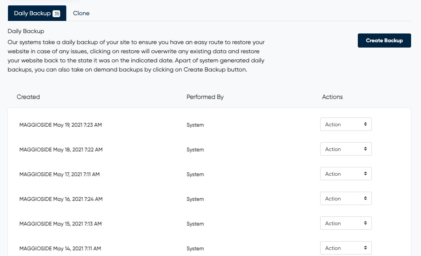The width and height of the screenshot is (421, 256).
Task: Click 'System' in the May 15 row
Action: (x=195, y=224)
